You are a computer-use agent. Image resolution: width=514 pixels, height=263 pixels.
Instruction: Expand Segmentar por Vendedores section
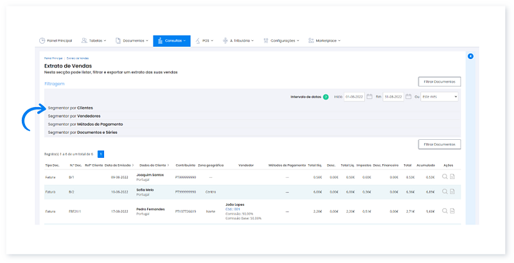pyautogui.click(x=74, y=116)
